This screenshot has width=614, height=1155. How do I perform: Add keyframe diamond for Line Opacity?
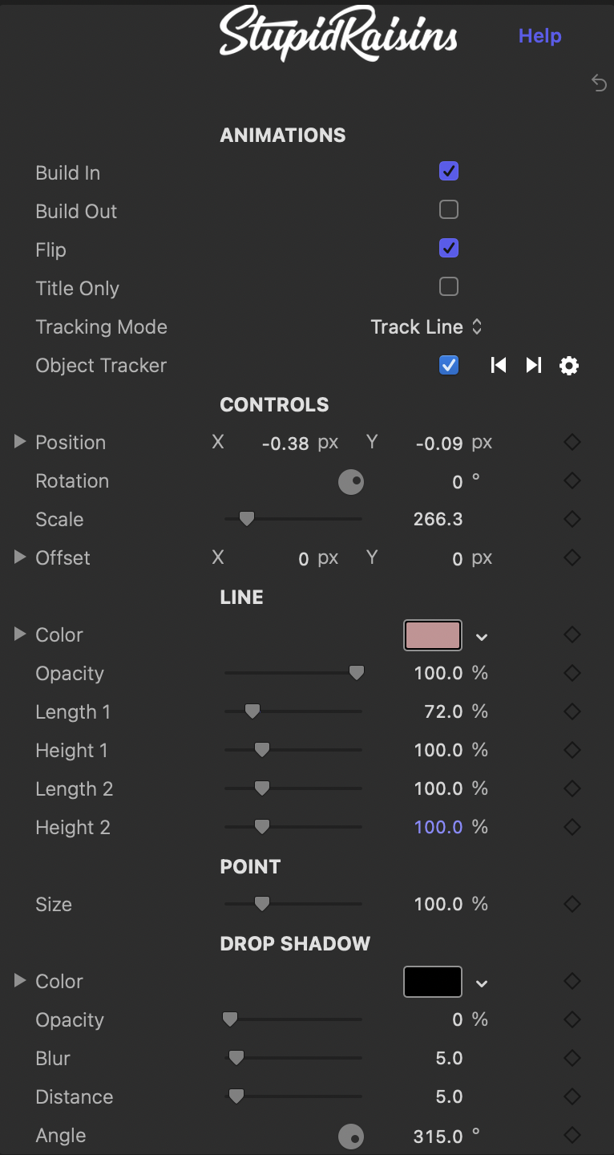click(x=572, y=673)
